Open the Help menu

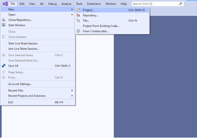click(124, 4)
